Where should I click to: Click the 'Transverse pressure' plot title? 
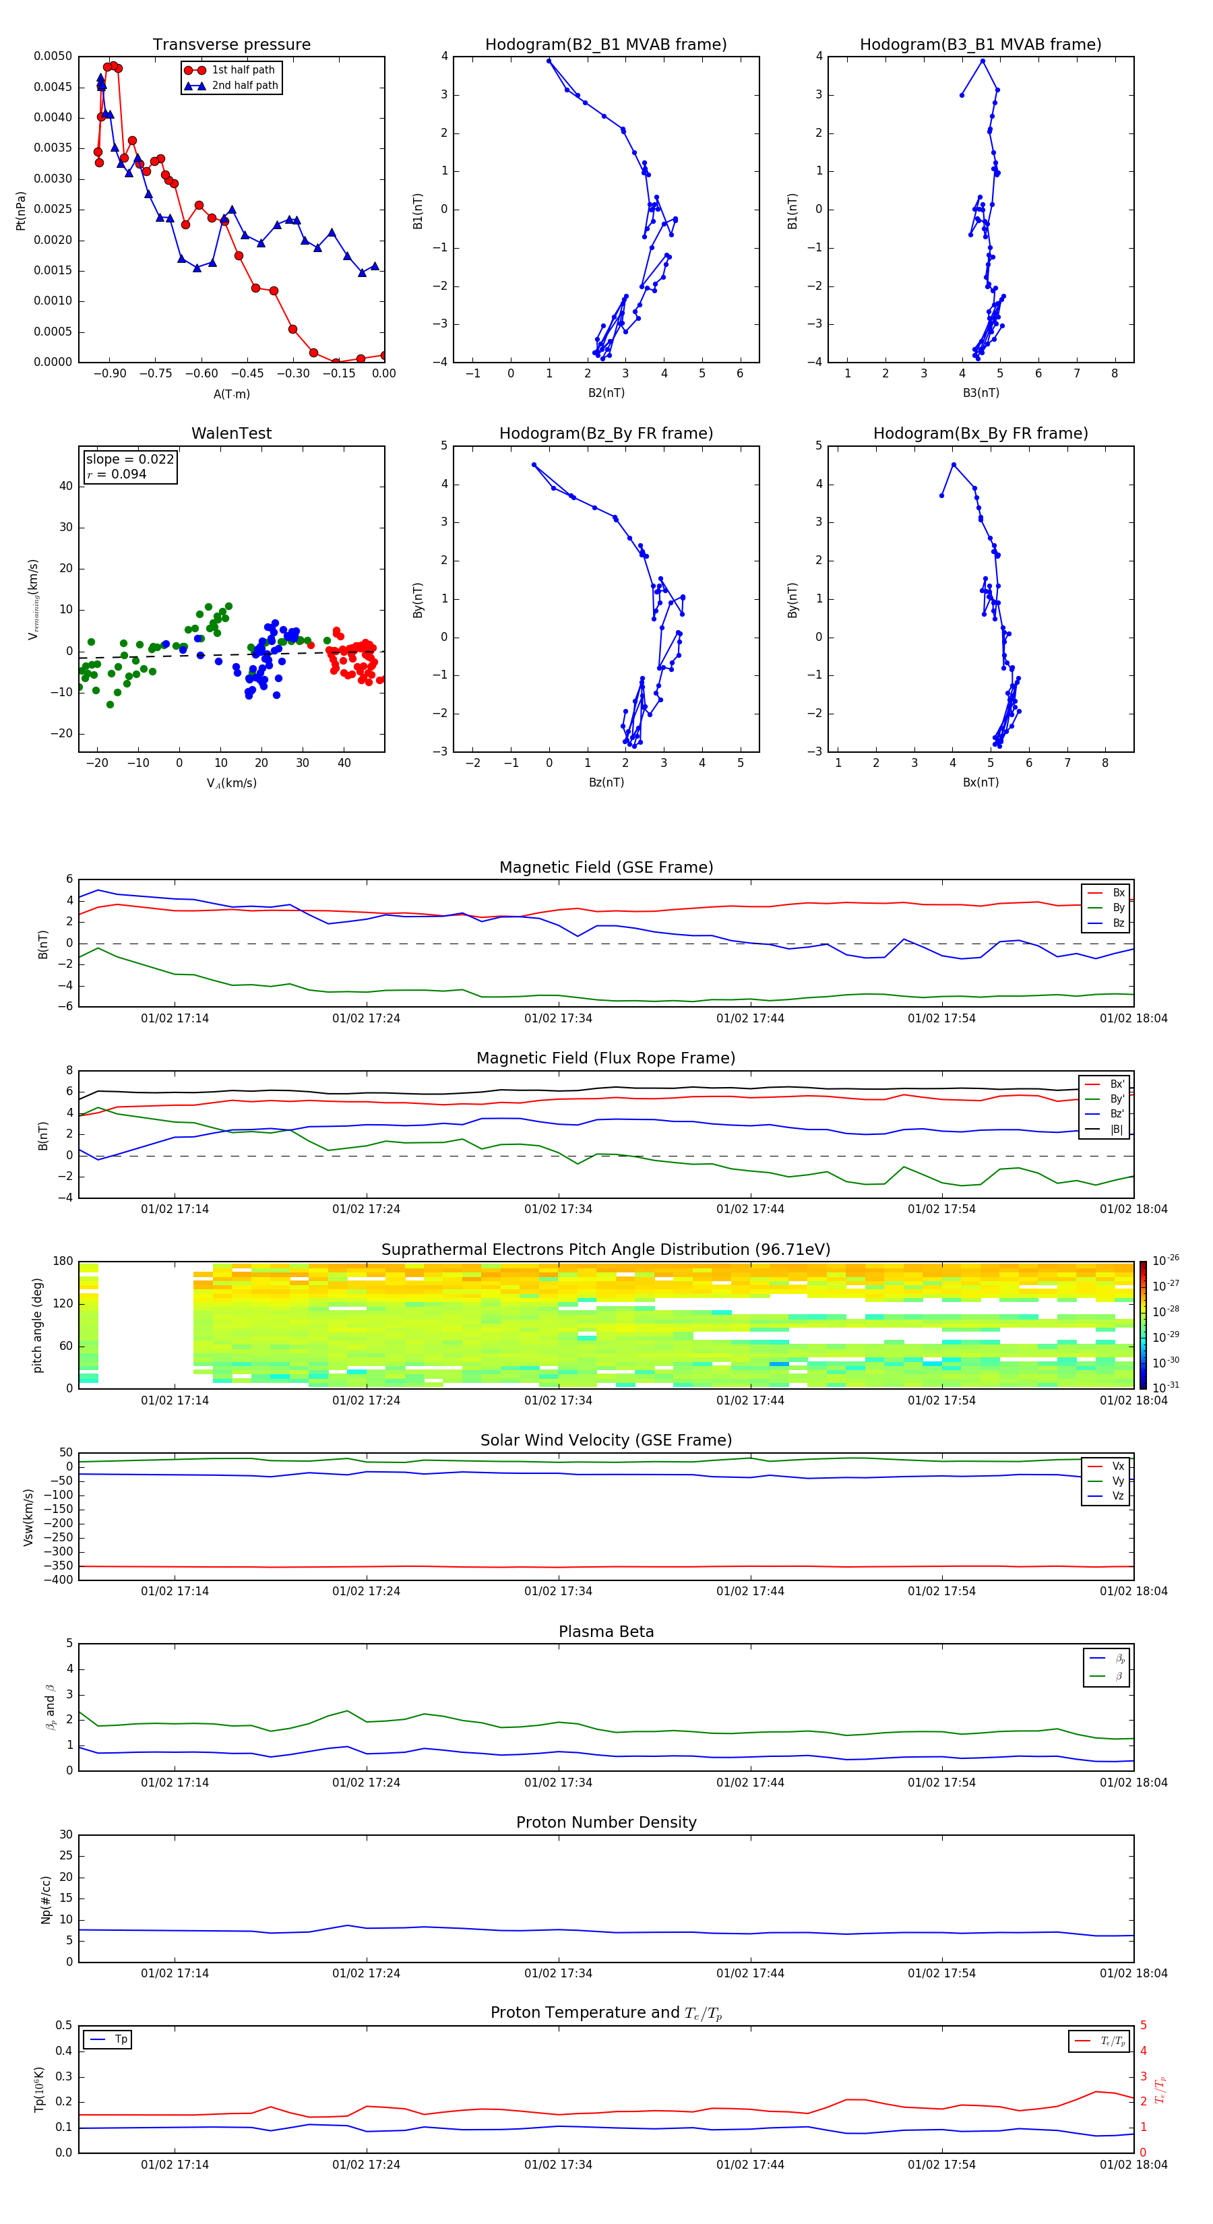click(231, 45)
